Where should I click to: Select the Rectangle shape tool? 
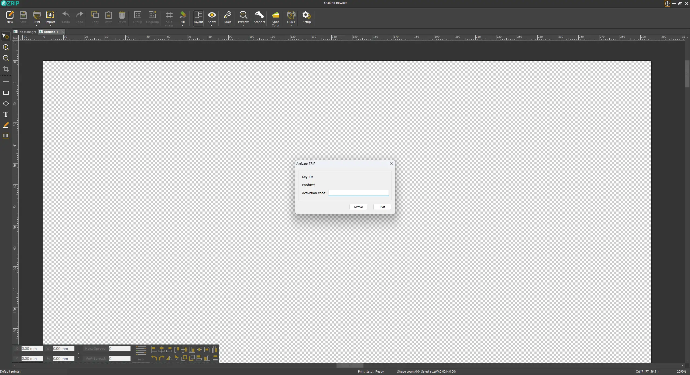coord(6,93)
